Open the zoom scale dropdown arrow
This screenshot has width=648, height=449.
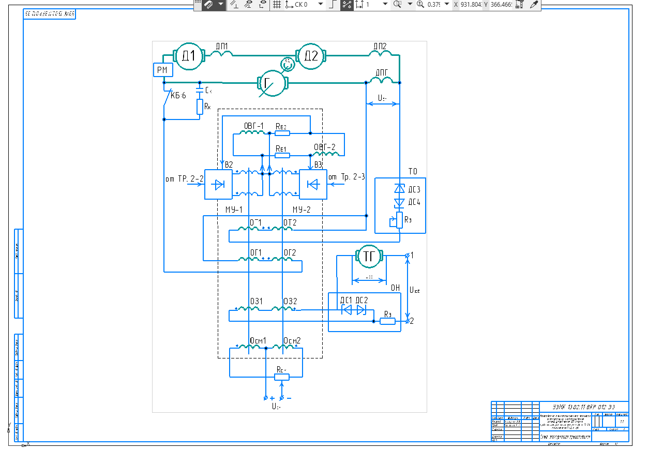447,5
